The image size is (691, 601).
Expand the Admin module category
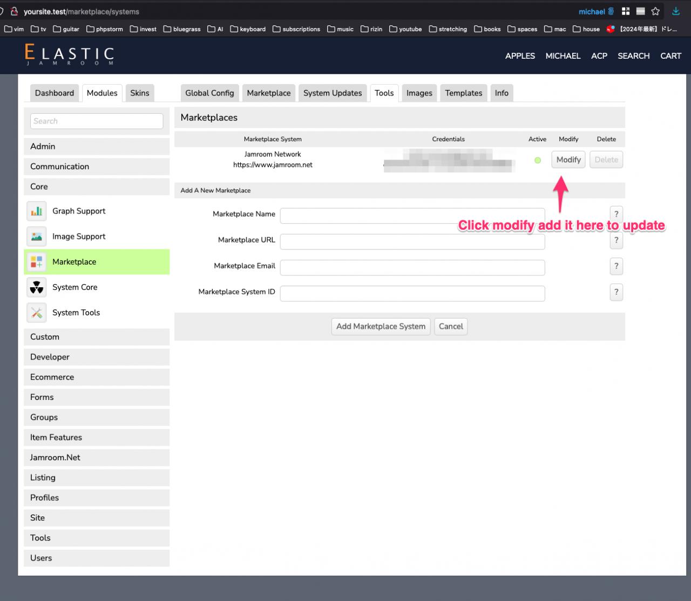coord(97,147)
